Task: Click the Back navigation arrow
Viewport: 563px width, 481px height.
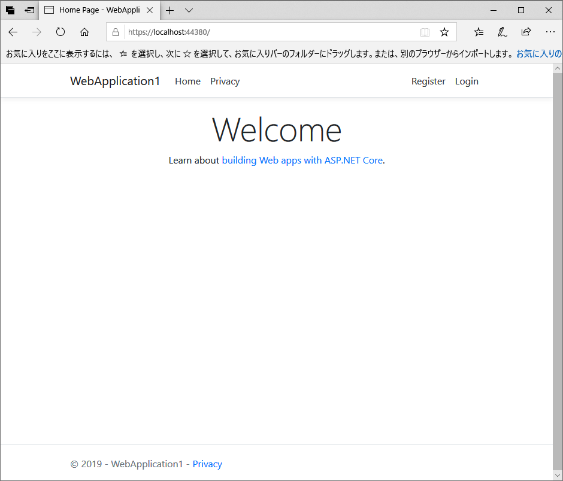Action: coord(13,32)
